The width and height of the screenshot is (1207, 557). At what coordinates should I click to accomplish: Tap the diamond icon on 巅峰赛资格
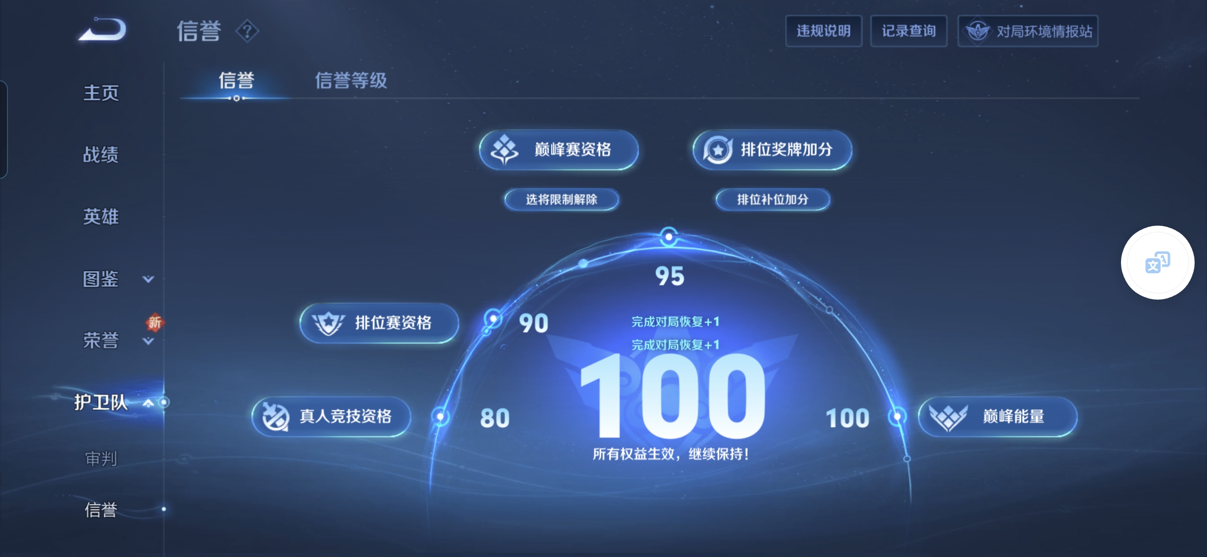504,150
